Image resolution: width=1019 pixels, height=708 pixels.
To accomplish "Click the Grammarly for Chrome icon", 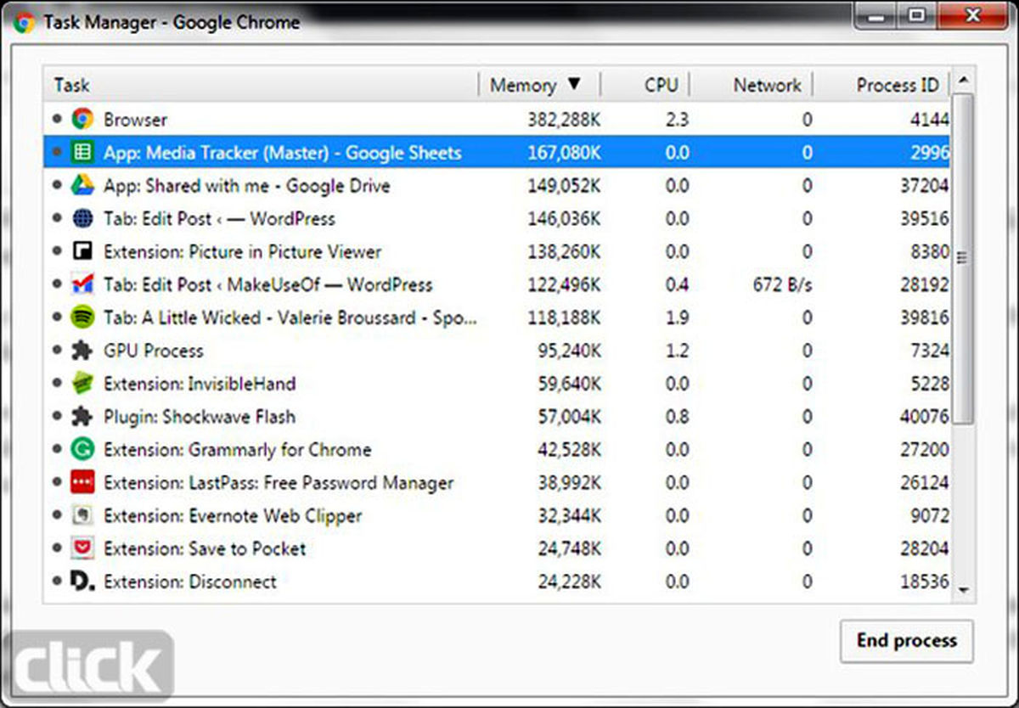I will [82, 450].
